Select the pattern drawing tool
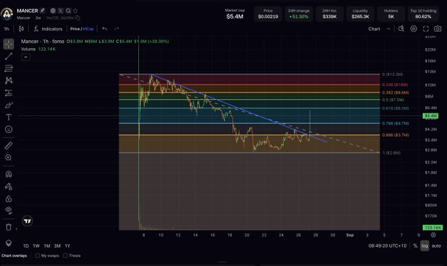 (9, 81)
